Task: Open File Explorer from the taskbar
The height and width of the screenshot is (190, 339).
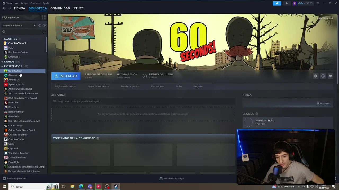Action: (72, 187)
